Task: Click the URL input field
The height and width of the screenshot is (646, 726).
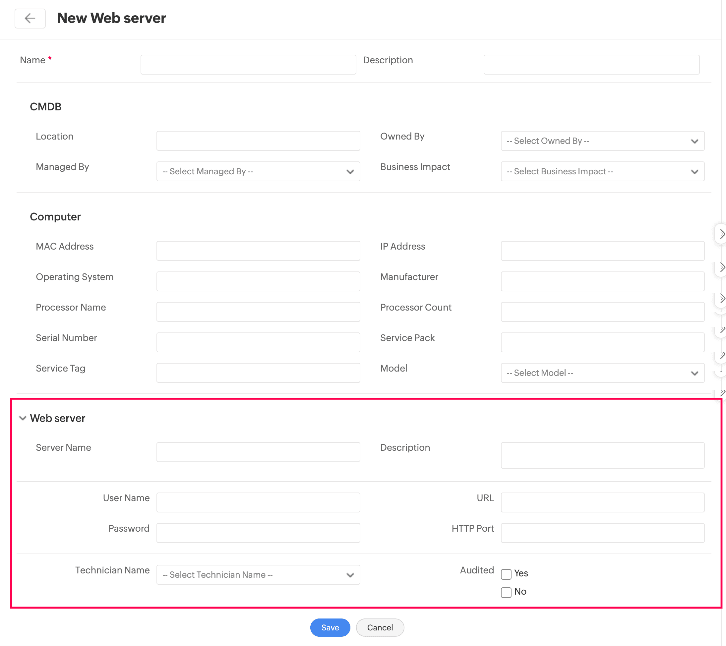Action: [602, 502]
